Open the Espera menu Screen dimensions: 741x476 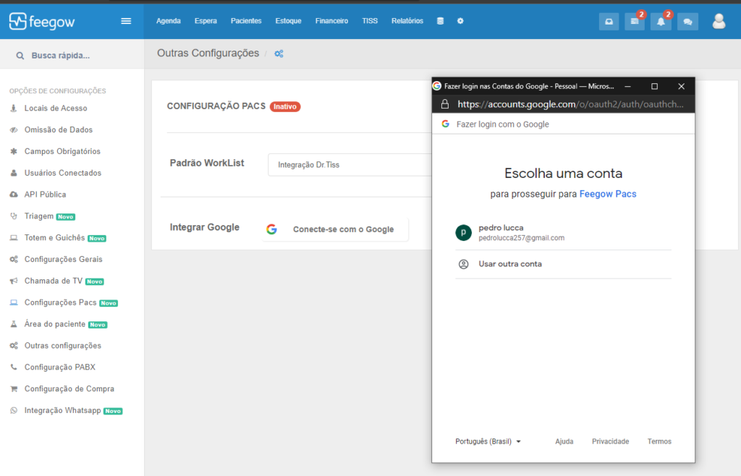[206, 21]
